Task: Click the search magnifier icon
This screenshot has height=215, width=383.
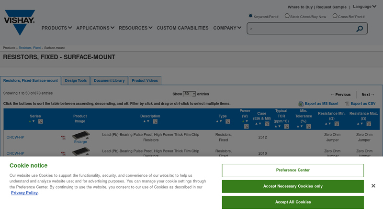Action: (360, 29)
